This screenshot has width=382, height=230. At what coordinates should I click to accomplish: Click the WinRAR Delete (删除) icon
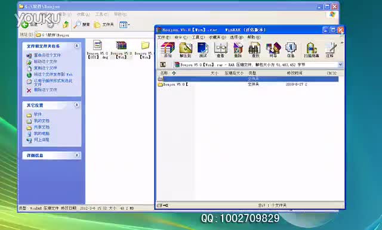point(238,49)
